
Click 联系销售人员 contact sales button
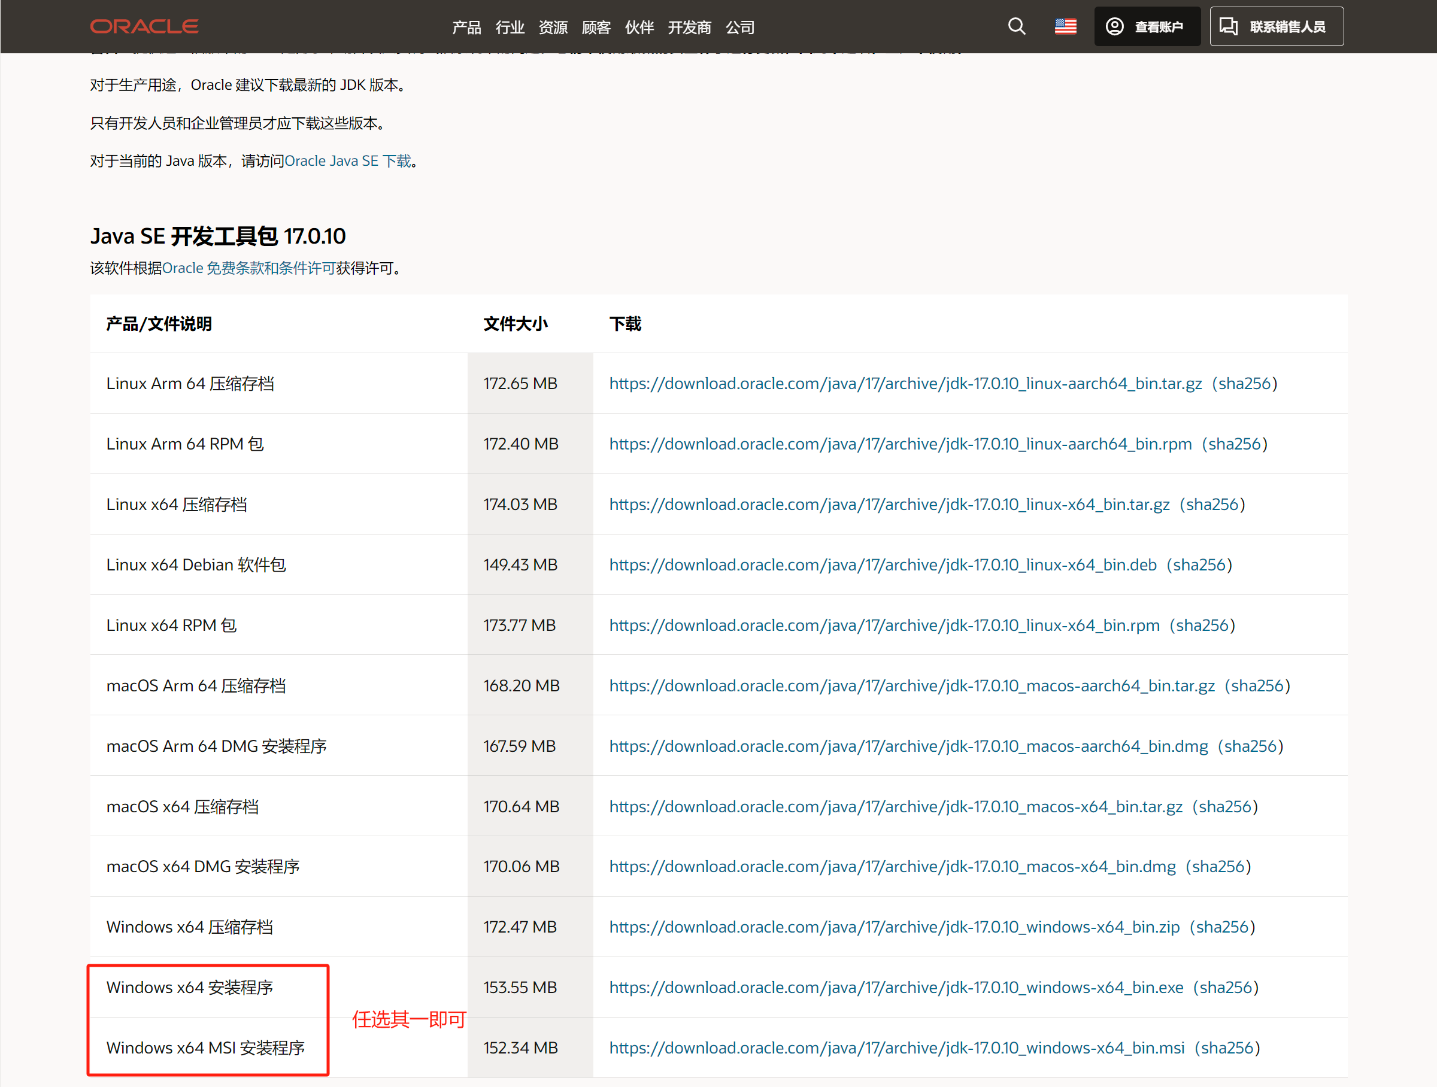[x=1277, y=26]
